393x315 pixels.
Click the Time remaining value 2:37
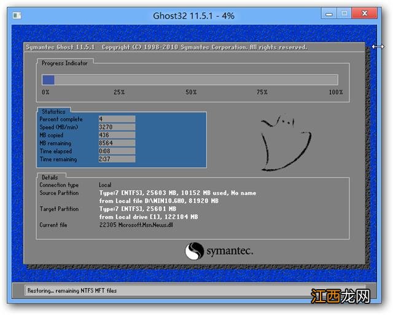(x=117, y=159)
